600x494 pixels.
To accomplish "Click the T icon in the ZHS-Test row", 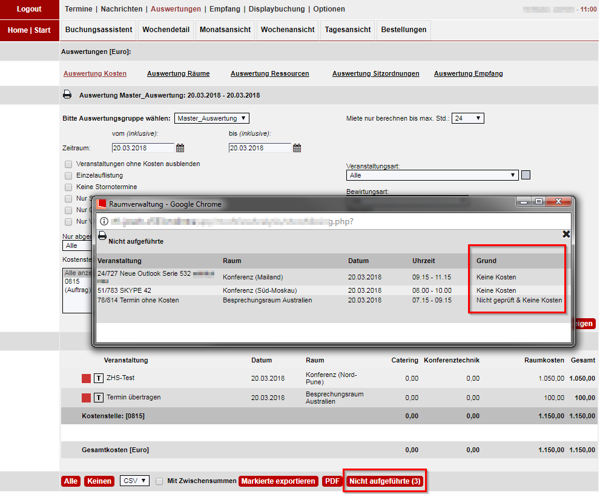I will coord(99,378).
